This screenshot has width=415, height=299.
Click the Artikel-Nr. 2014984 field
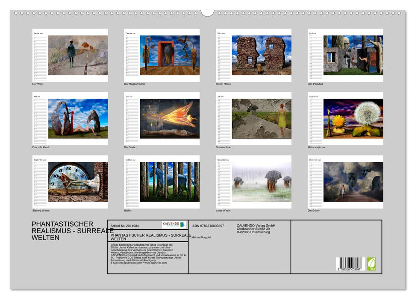tap(124, 226)
